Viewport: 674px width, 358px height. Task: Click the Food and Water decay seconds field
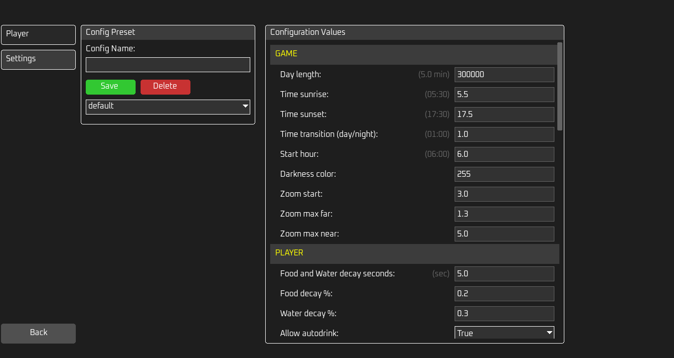[x=504, y=274]
